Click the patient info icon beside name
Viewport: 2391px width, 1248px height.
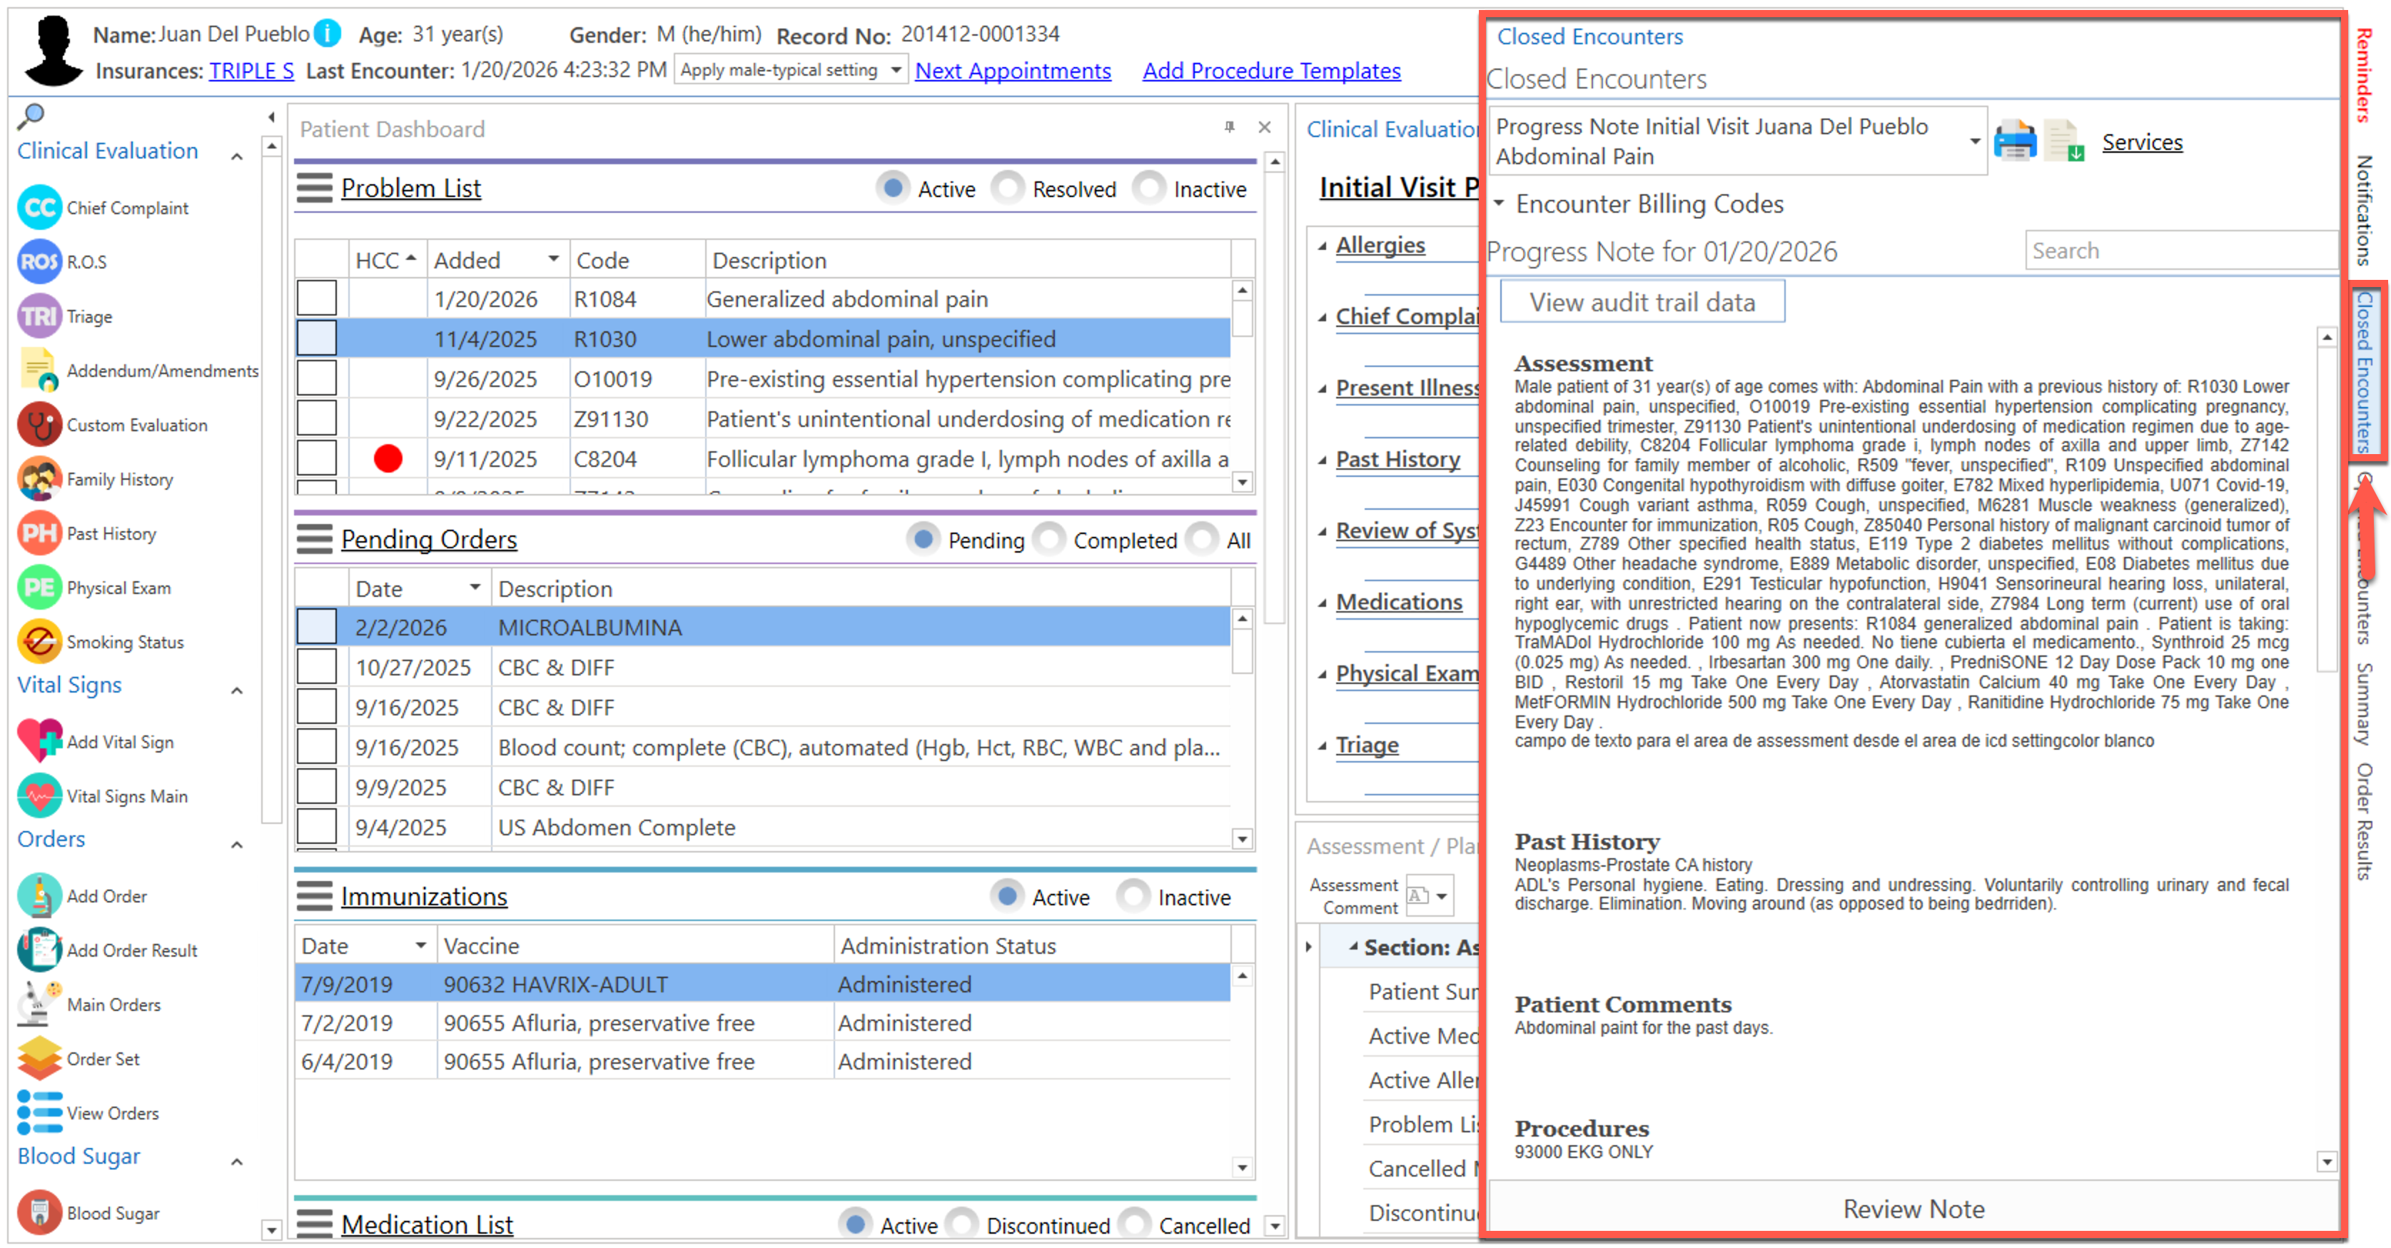click(x=327, y=34)
